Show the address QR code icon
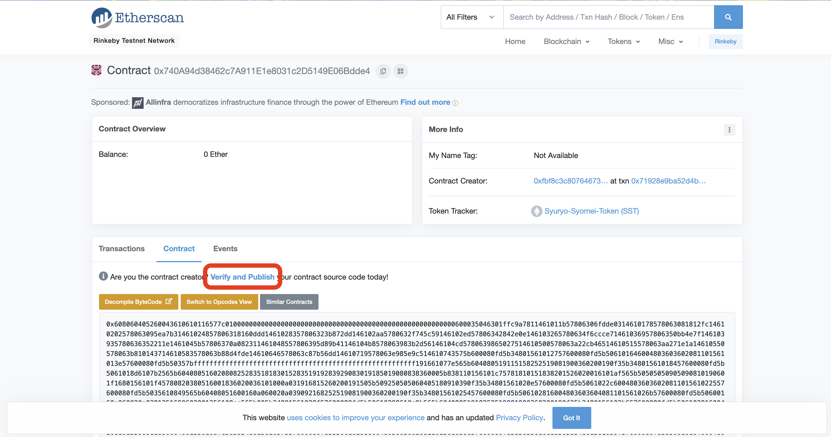831x437 pixels. click(400, 71)
